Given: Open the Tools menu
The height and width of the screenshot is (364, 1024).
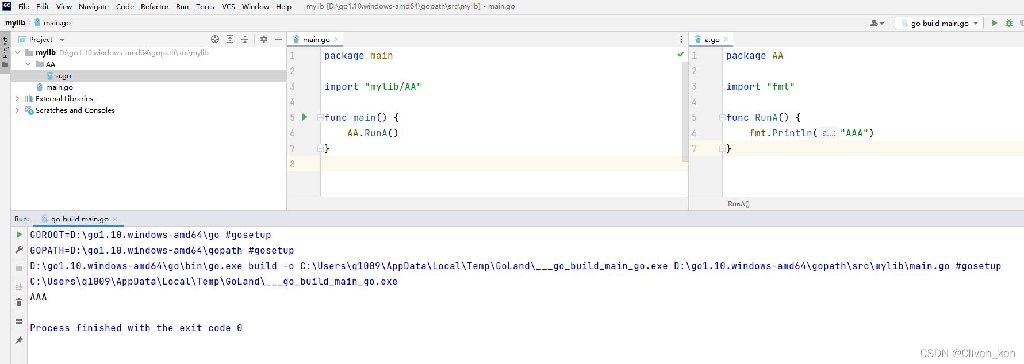Looking at the screenshot, I should point(205,6).
